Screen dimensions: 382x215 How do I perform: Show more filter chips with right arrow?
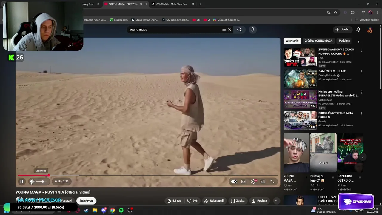click(359, 42)
